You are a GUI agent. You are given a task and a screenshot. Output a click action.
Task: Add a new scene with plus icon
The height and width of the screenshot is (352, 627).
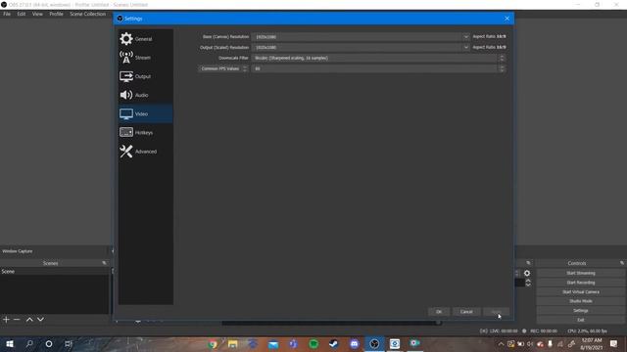pyautogui.click(x=6, y=320)
